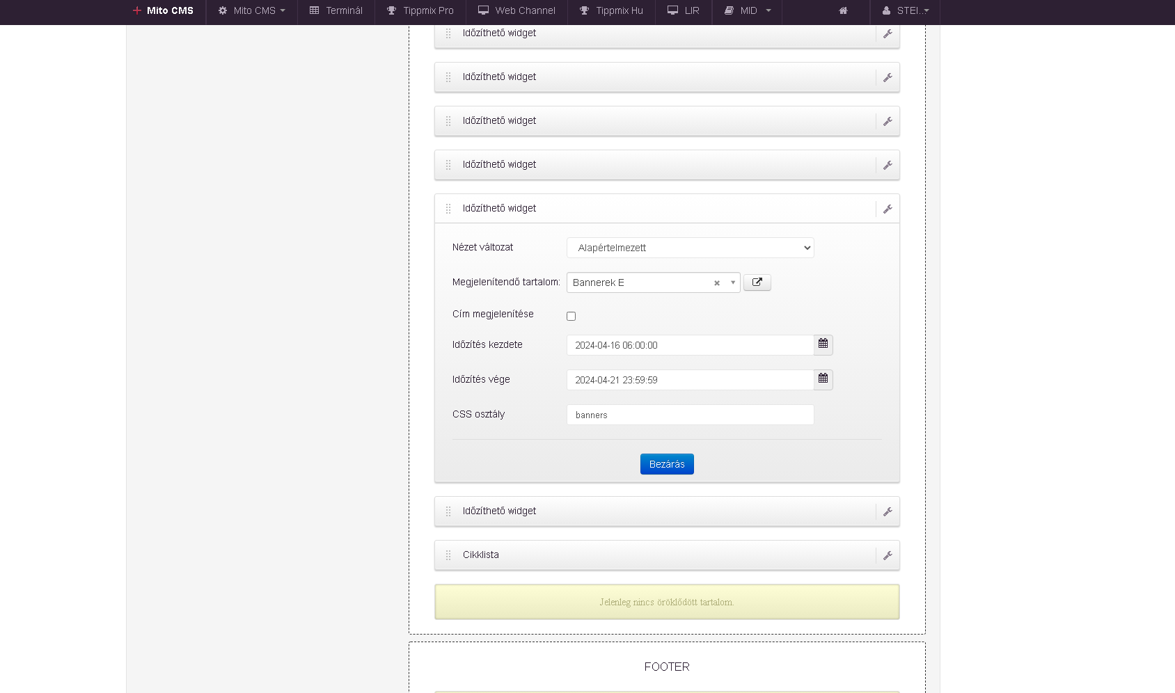Expand the Megjelenítendő tartalom dropdown arrow
The image size is (1175, 693).
732,282
